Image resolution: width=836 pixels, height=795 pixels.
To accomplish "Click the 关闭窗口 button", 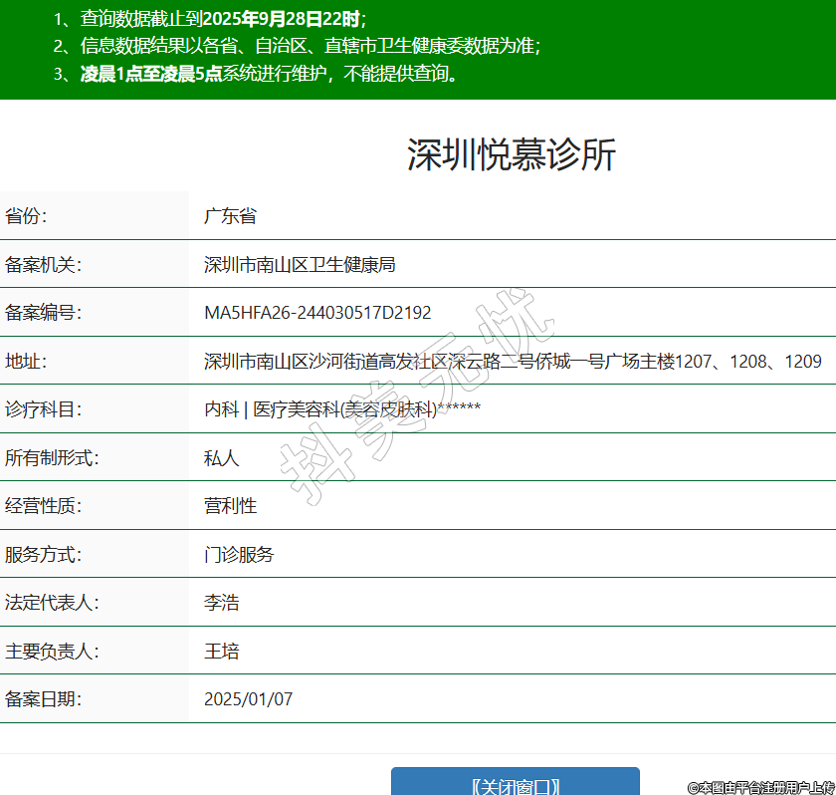I will pyautogui.click(x=515, y=784).
